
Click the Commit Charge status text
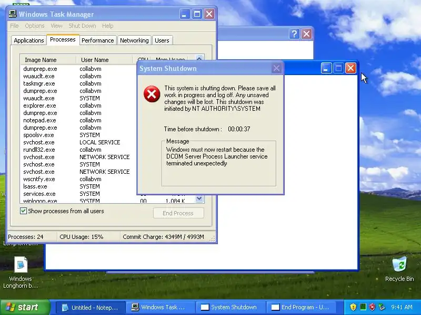[163, 237]
